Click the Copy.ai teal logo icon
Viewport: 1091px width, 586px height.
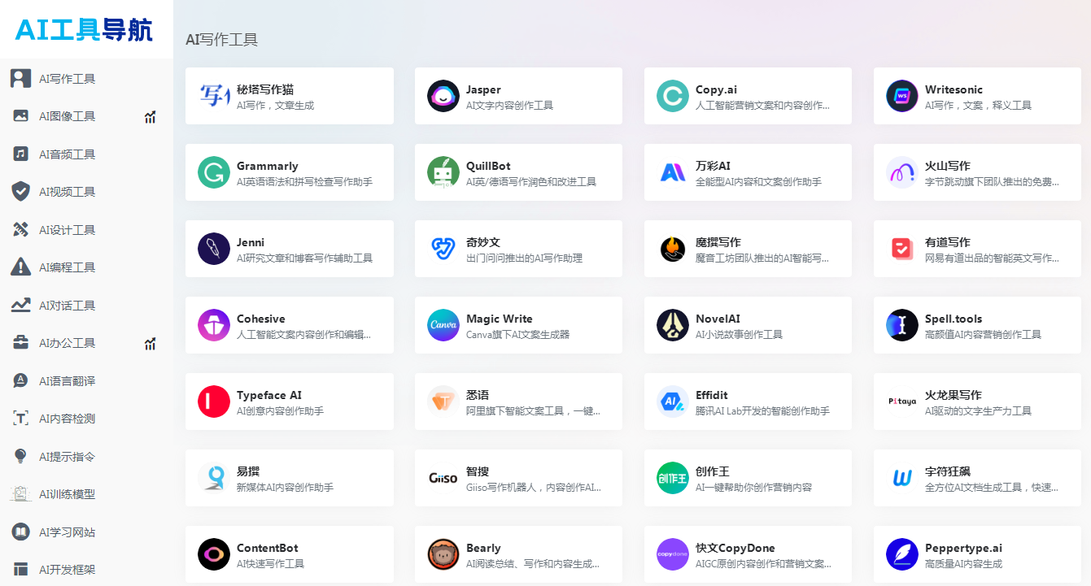coord(673,96)
